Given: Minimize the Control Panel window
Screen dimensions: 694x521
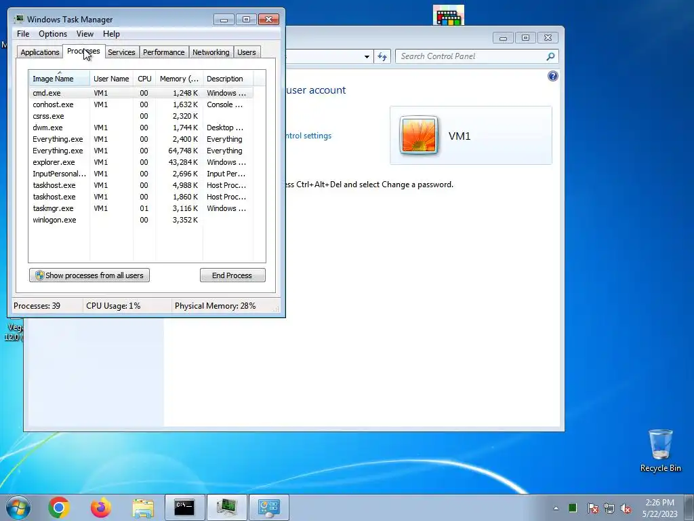Looking at the screenshot, I should point(503,38).
